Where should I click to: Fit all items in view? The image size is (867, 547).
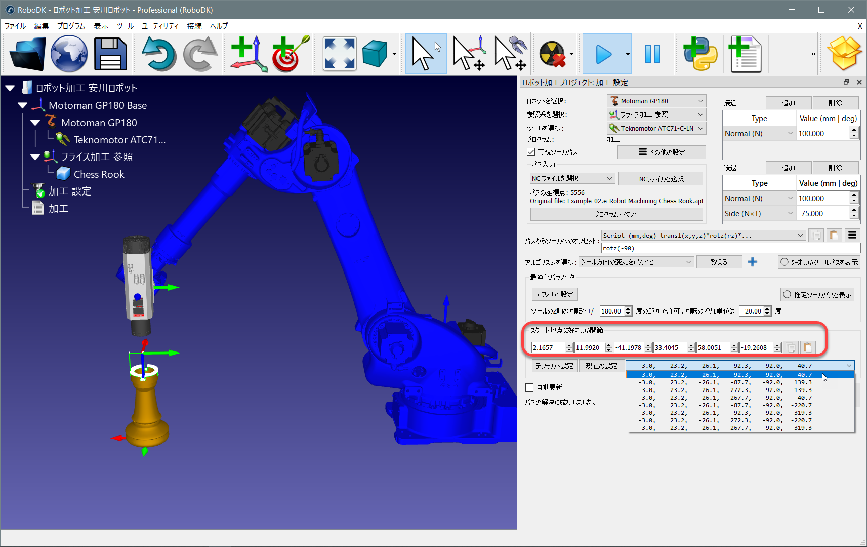click(340, 54)
